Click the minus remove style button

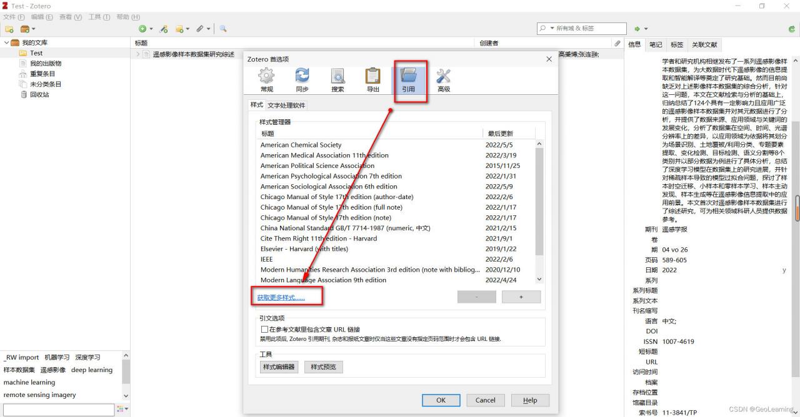pos(477,297)
